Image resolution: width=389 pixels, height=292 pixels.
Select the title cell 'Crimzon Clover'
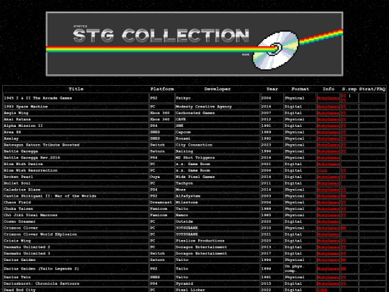pos(76,228)
